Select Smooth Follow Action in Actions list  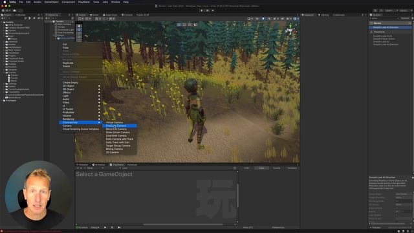pos(384,39)
